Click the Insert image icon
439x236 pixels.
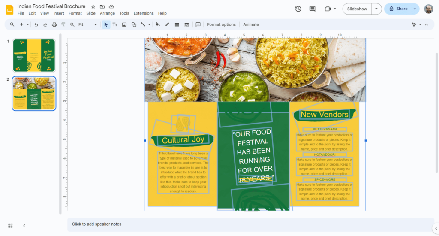tap(124, 24)
